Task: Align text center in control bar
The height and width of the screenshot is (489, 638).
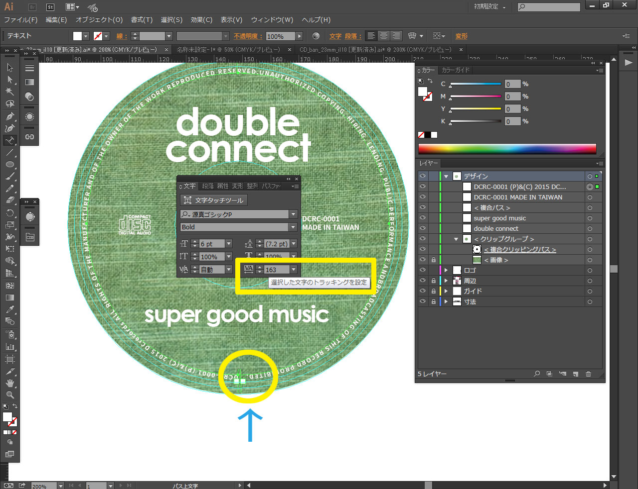Action: tap(384, 36)
